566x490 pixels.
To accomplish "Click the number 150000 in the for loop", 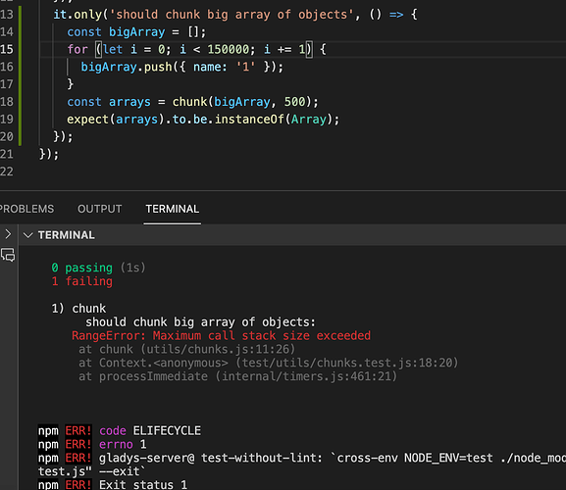I will click(x=229, y=49).
